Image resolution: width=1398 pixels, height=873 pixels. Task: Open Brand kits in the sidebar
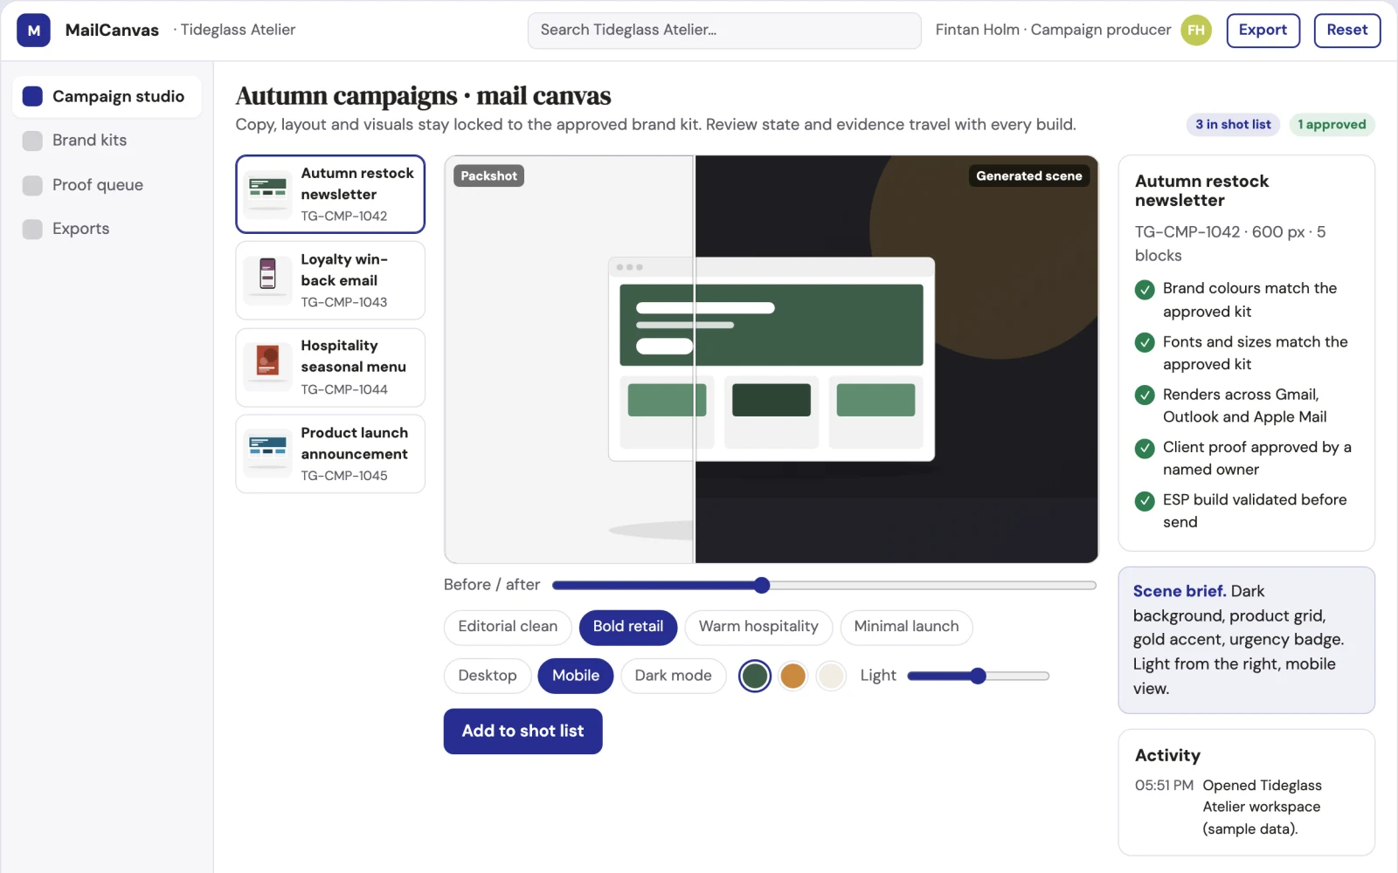click(107, 141)
